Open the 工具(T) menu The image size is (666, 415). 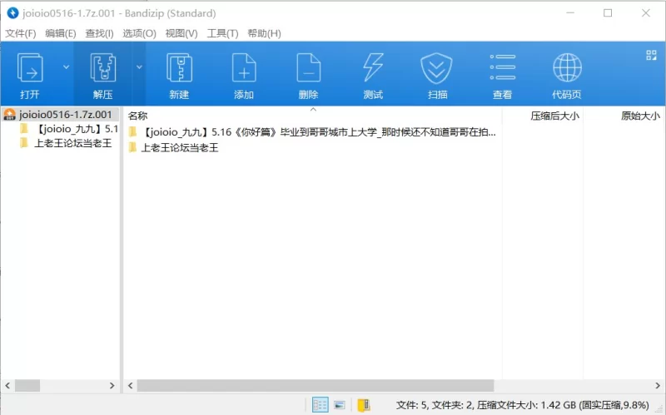point(222,33)
